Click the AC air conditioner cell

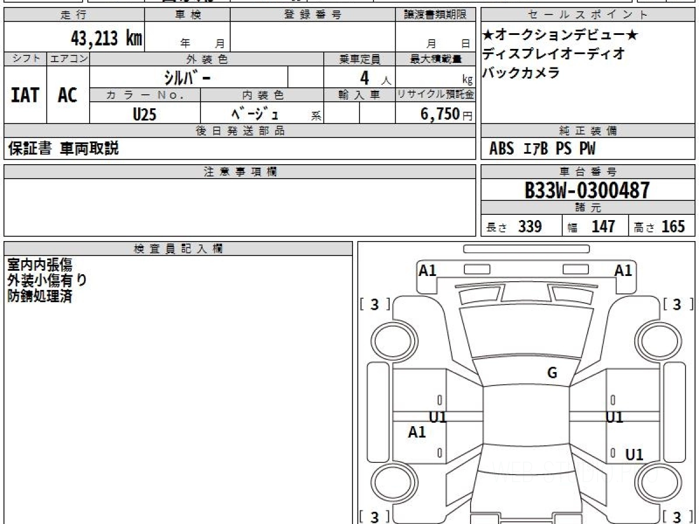coord(68,95)
